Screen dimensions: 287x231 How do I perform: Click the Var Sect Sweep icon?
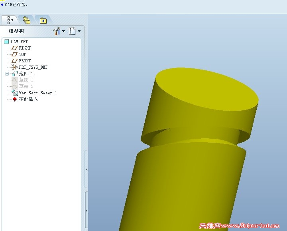[x=15, y=93]
